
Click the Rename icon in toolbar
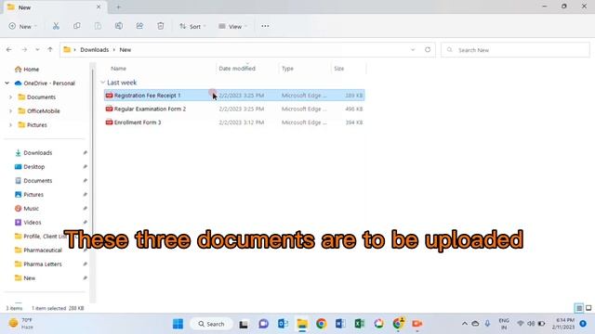pyautogui.click(x=119, y=26)
